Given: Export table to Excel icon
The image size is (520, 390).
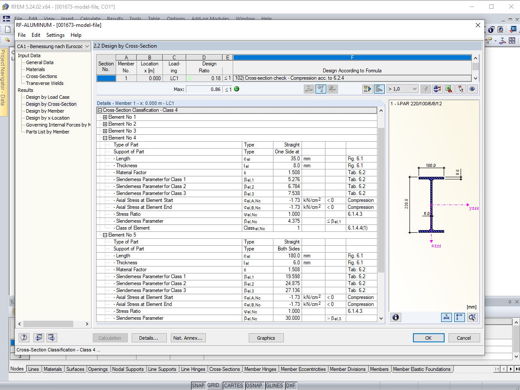Looking at the screenshot, I should click(449, 89).
